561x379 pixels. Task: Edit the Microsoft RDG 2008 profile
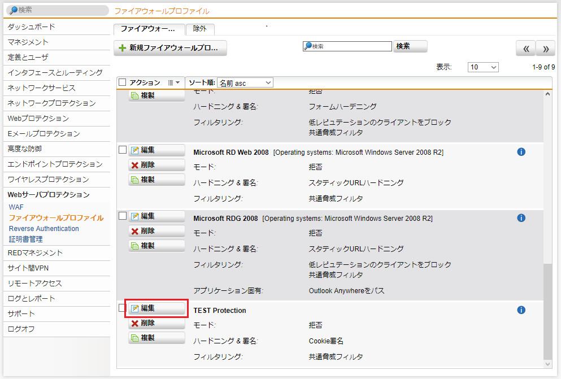click(x=156, y=216)
